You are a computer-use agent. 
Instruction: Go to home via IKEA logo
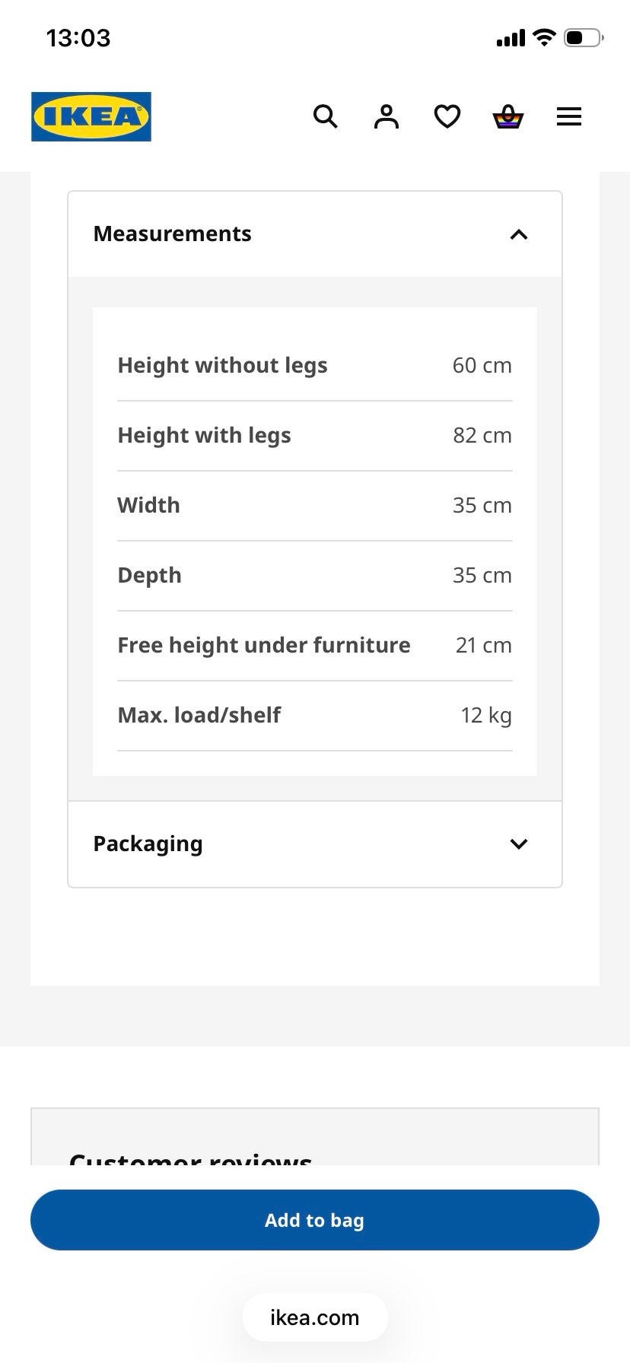[91, 116]
